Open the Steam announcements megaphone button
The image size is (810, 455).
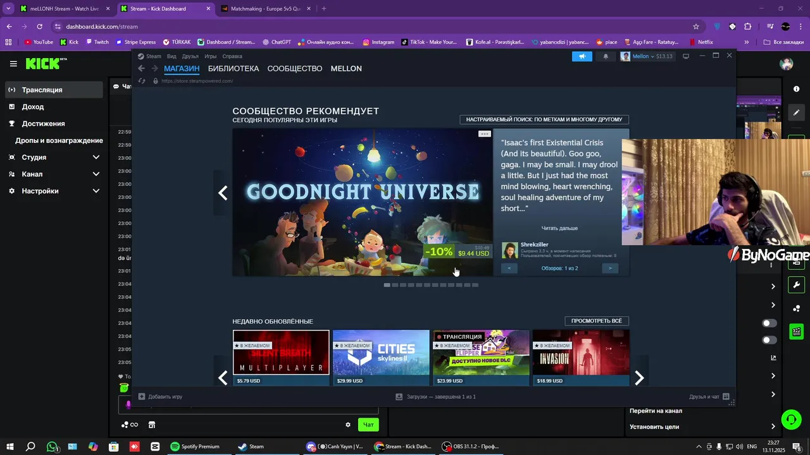click(x=582, y=56)
